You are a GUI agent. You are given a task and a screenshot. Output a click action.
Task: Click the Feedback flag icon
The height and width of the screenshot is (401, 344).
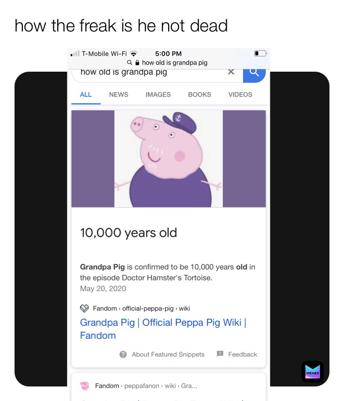click(x=219, y=354)
